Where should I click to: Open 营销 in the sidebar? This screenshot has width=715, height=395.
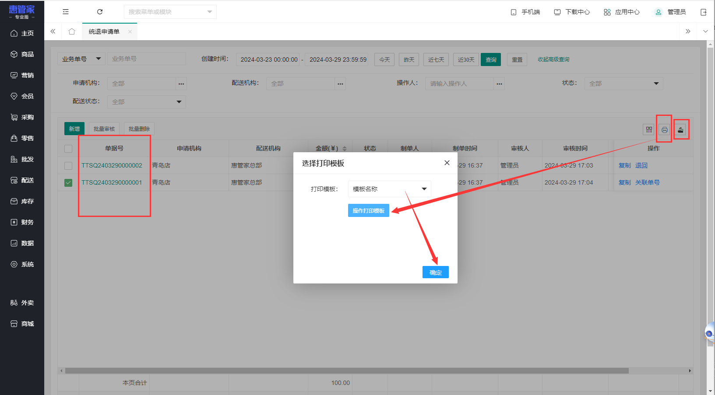(x=22, y=75)
